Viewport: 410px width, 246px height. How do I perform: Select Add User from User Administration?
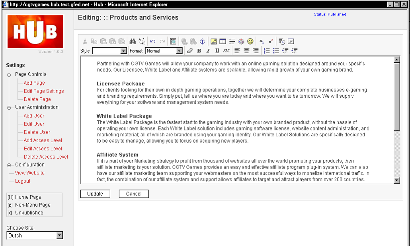34,116
